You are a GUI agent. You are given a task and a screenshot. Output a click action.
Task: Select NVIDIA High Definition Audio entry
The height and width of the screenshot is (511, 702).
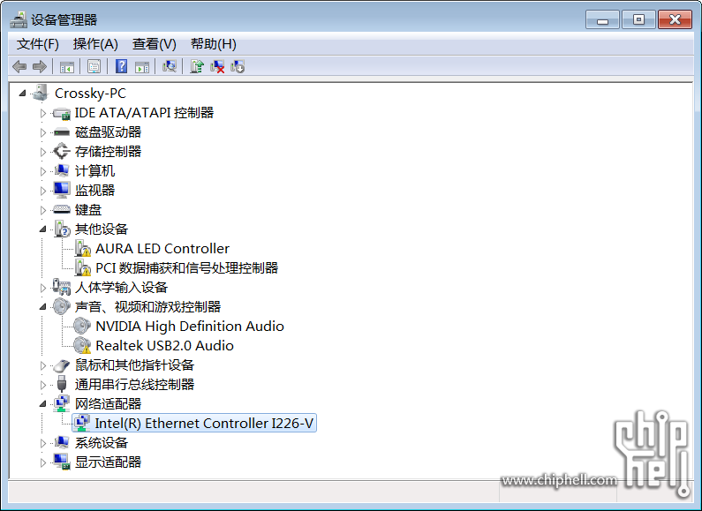(190, 327)
